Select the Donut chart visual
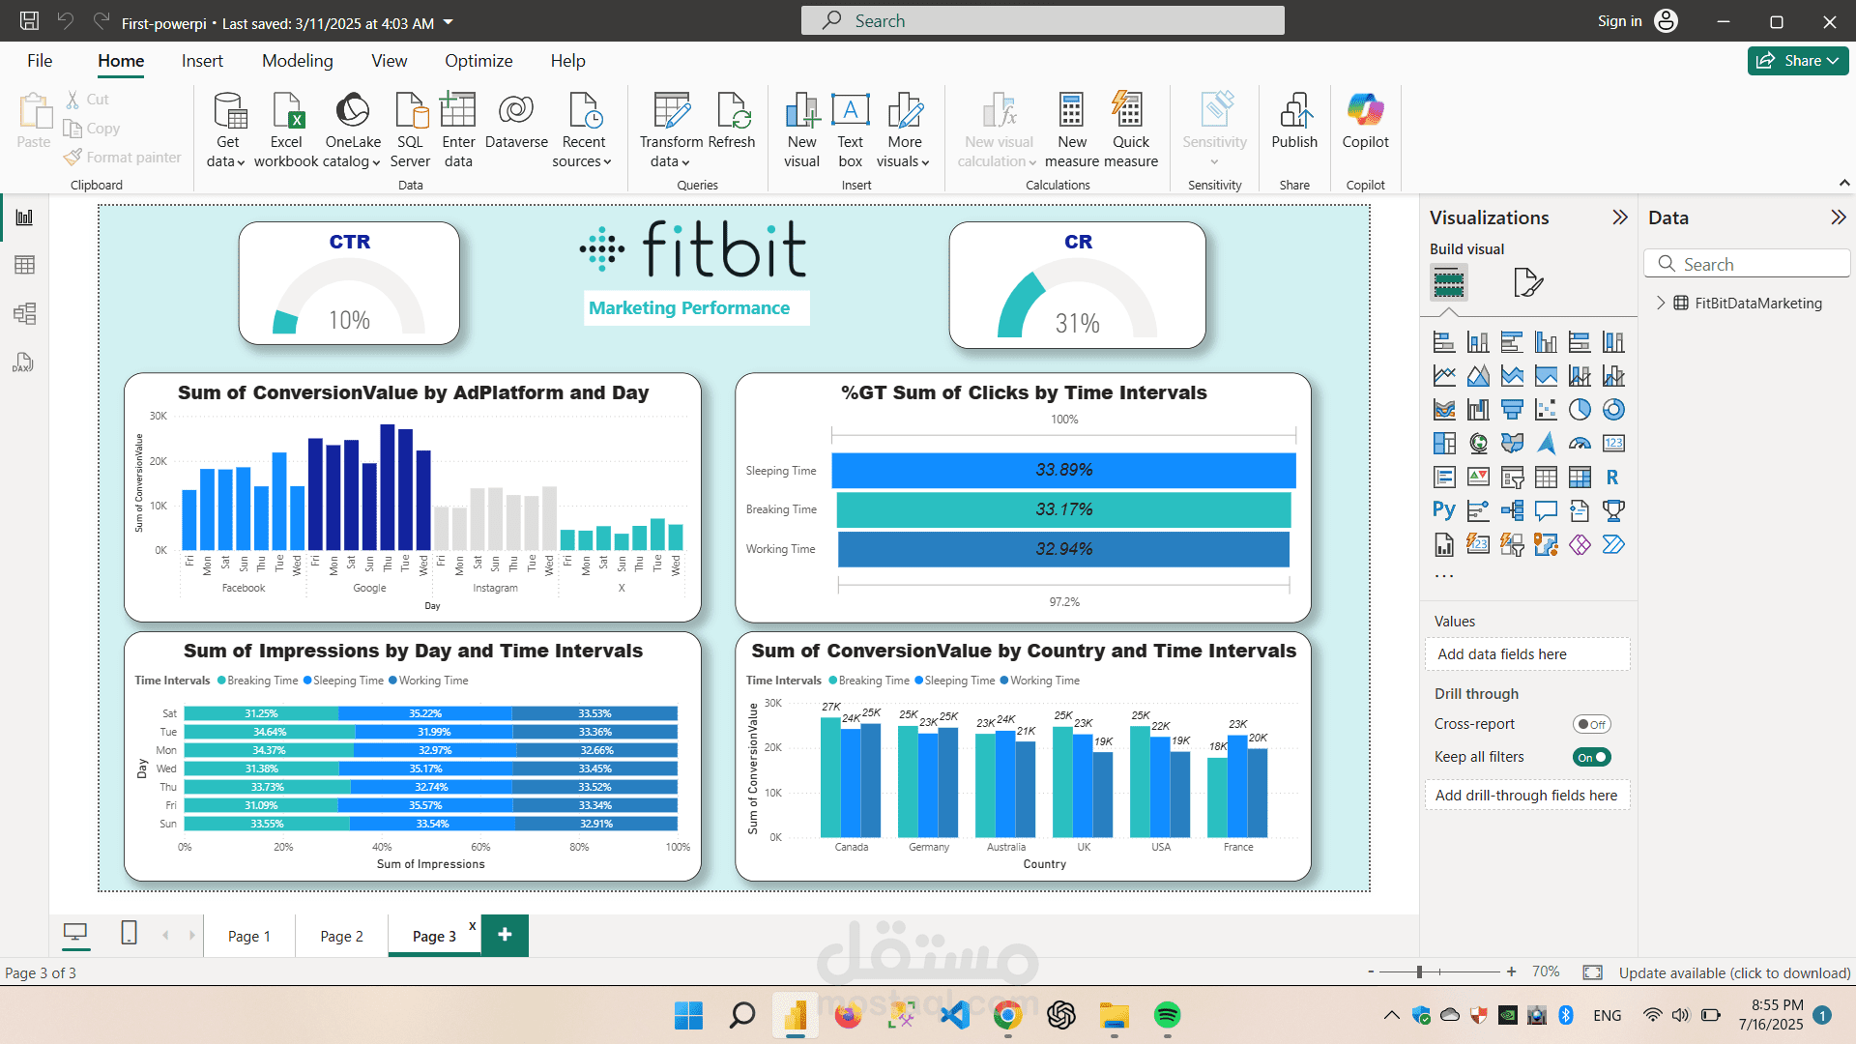 [1613, 410]
